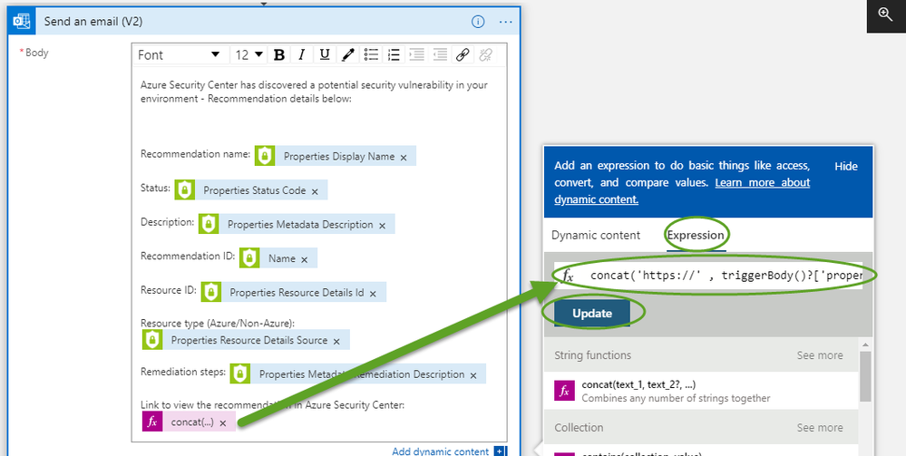Insert a bulleted list
Screen dimensions: 906x456
(372, 55)
